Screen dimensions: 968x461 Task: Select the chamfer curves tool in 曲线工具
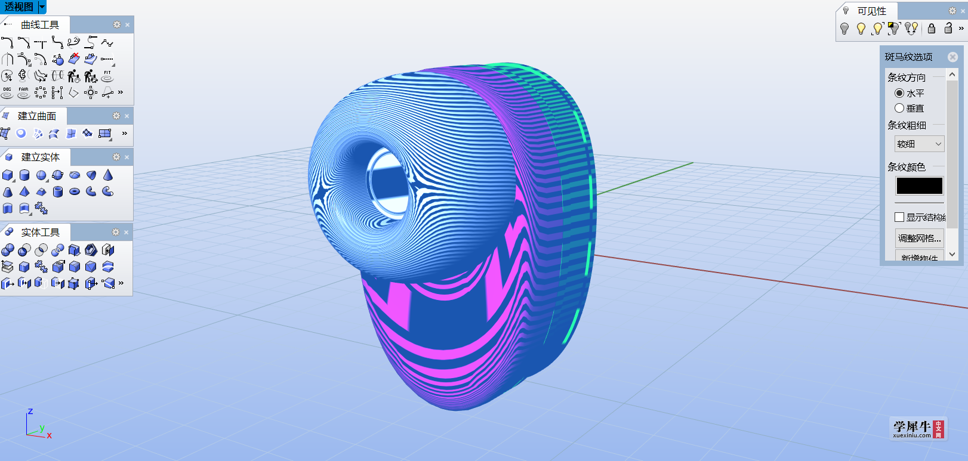[x=24, y=42]
